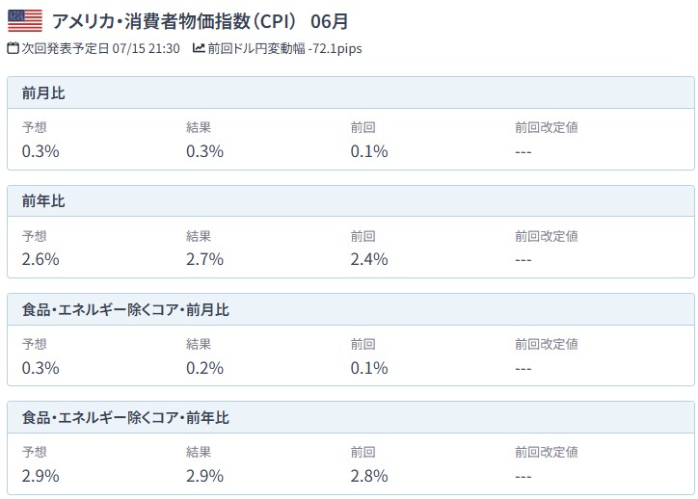This screenshot has height=499, width=698.
Task: Click the core 前月比 result 0.2%
Action: pos(204,368)
